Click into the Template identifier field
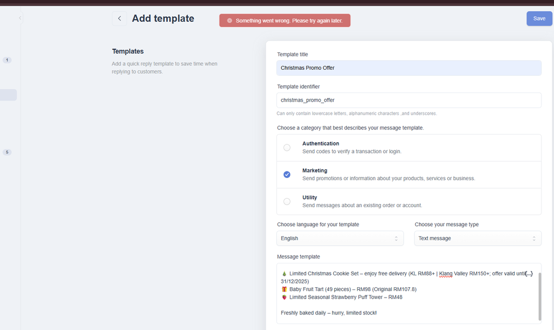Viewport: 554px width, 330px height. coord(408,100)
